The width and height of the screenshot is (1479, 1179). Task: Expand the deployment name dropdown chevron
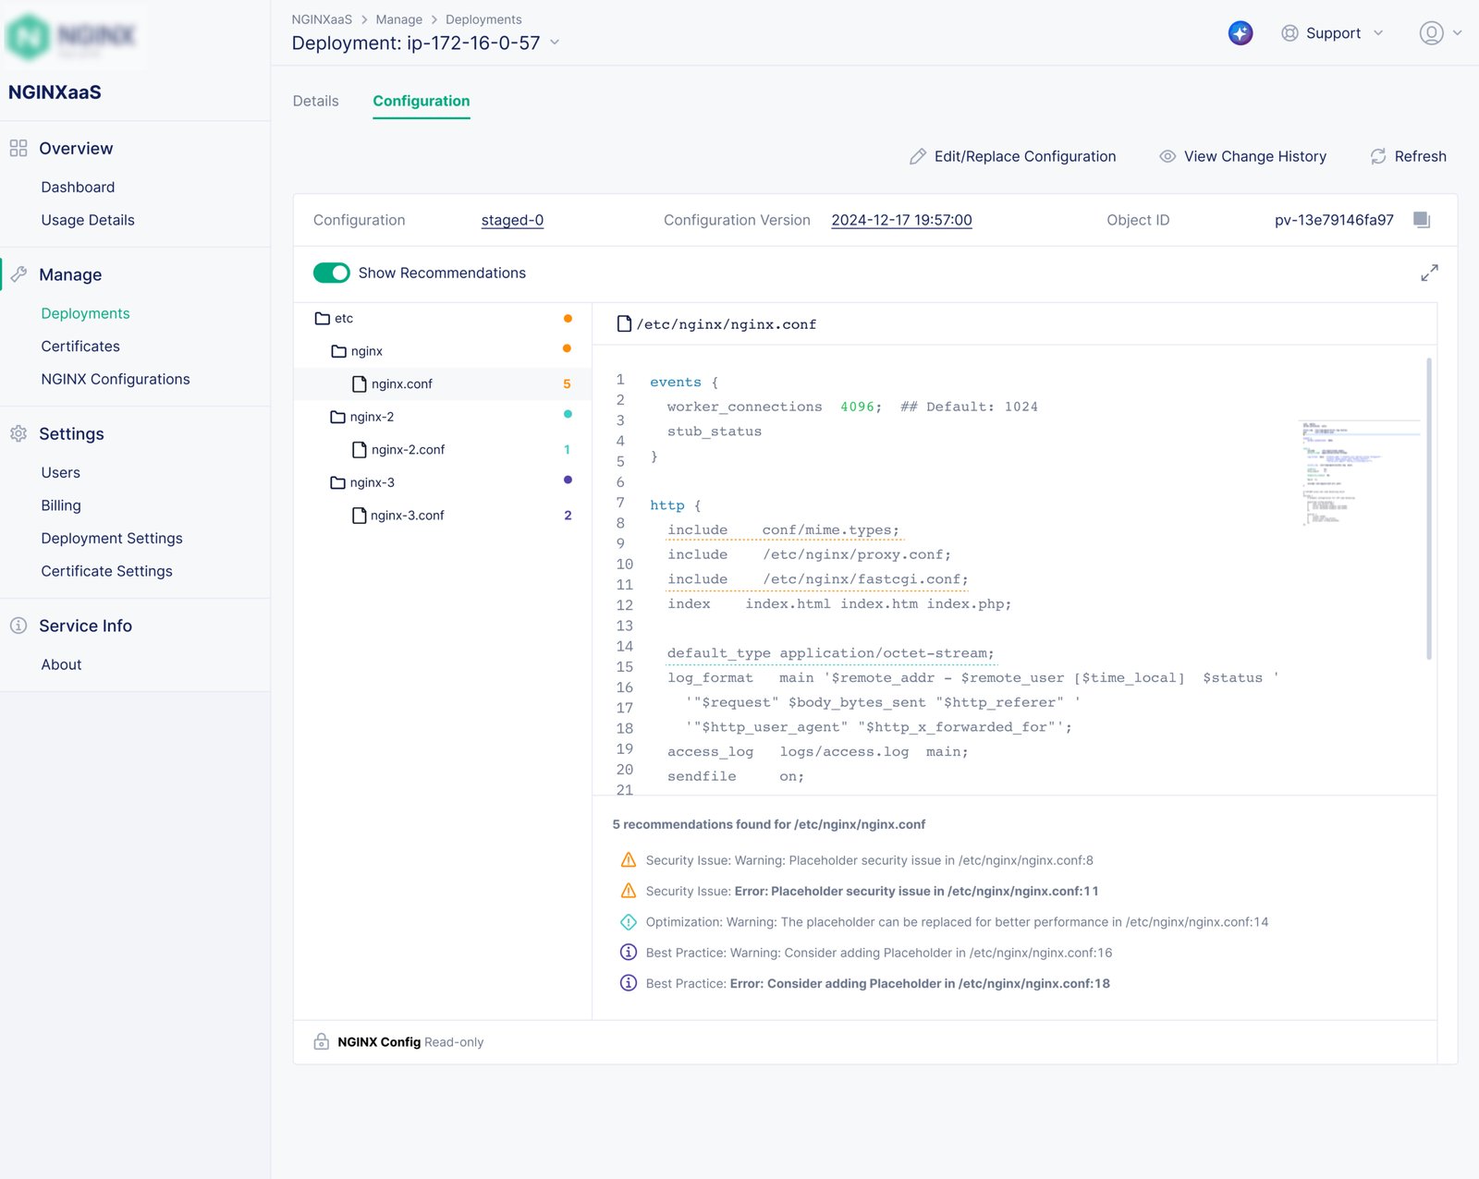point(555,43)
